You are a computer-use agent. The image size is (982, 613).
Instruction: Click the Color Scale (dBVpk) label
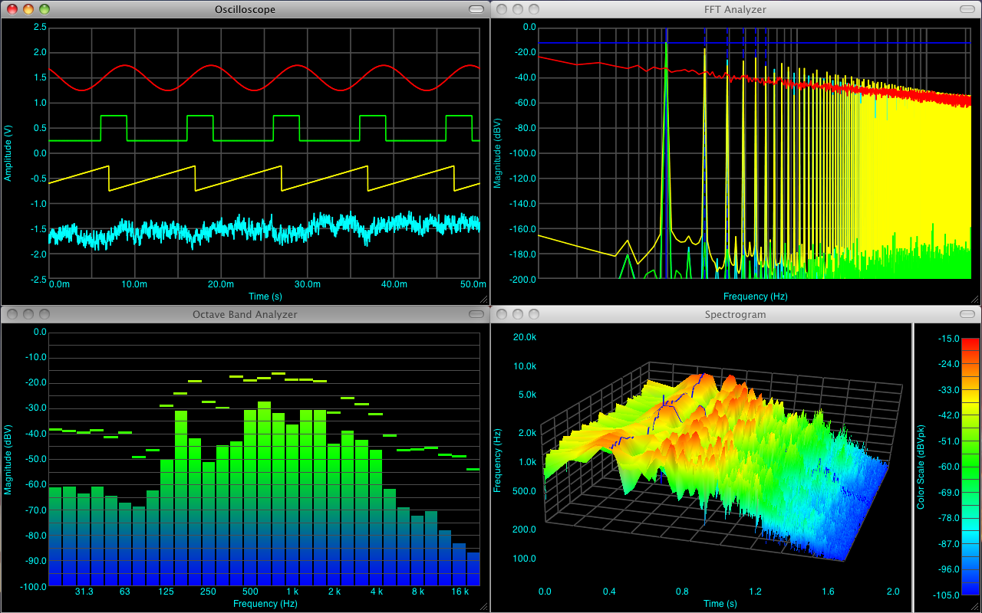921,466
